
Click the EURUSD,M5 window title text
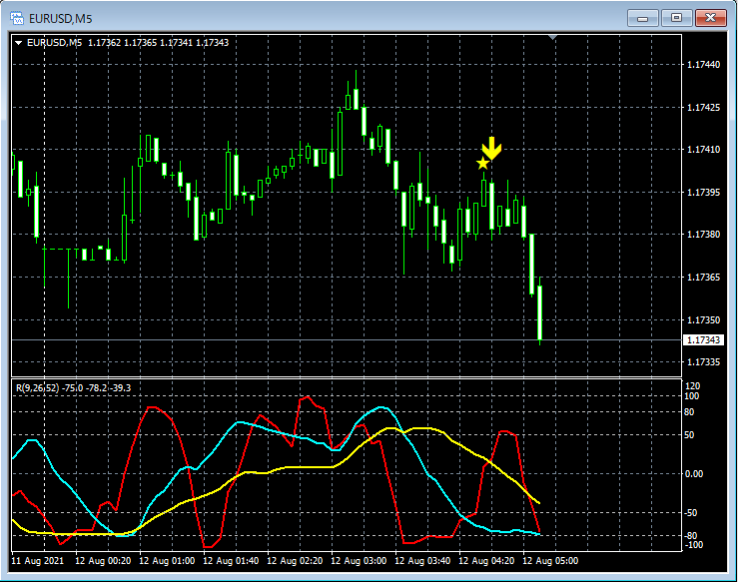click(60, 19)
